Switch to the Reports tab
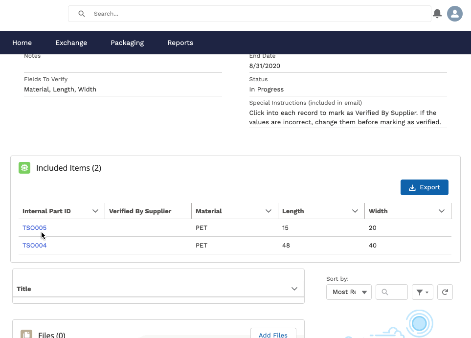This screenshot has height=338, width=471. click(180, 43)
